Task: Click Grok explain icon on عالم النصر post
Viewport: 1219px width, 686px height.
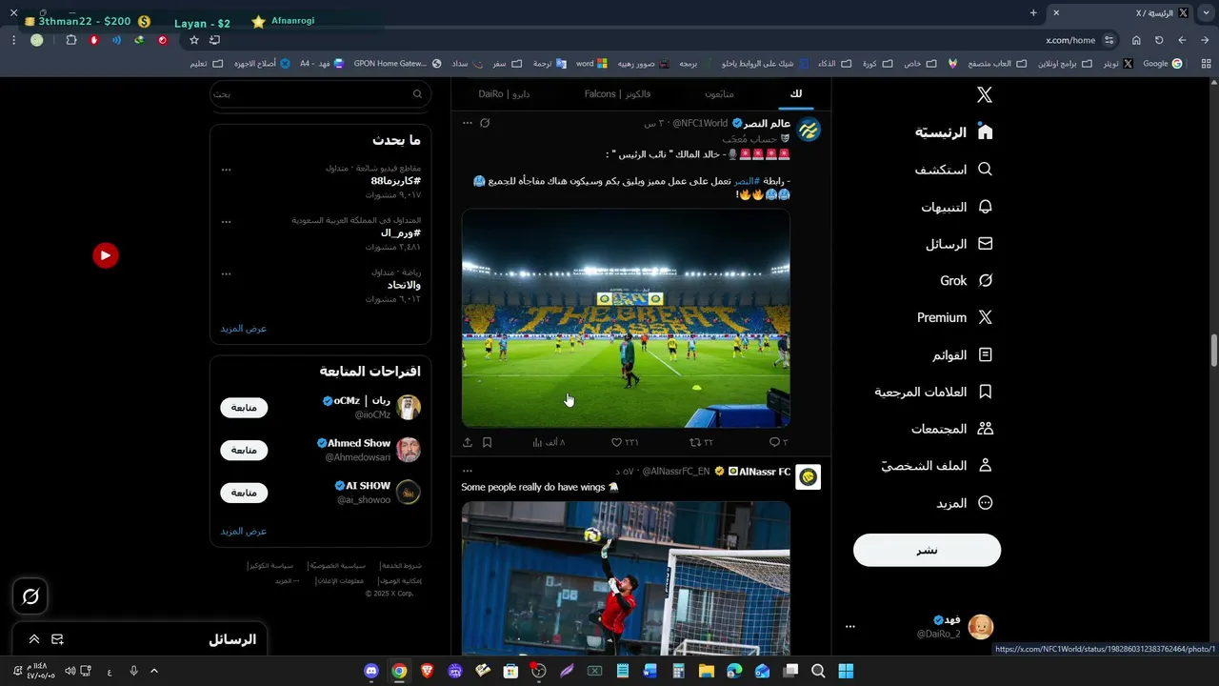Action: click(x=485, y=123)
